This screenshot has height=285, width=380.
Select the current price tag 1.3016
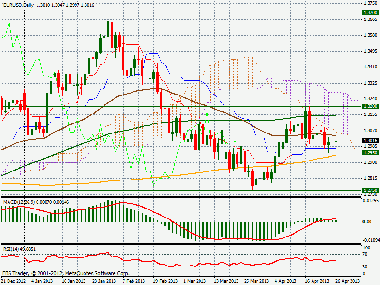click(370, 141)
